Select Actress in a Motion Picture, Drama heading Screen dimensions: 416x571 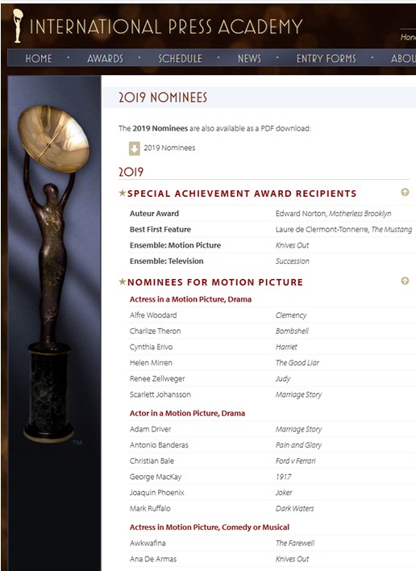point(190,299)
